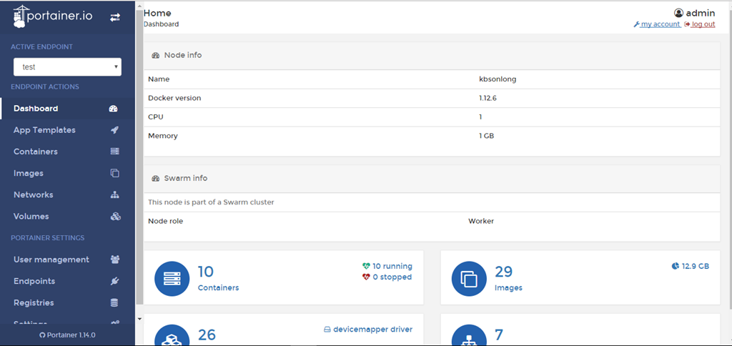Click the Containers server icon in the sidebar

(114, 152)
